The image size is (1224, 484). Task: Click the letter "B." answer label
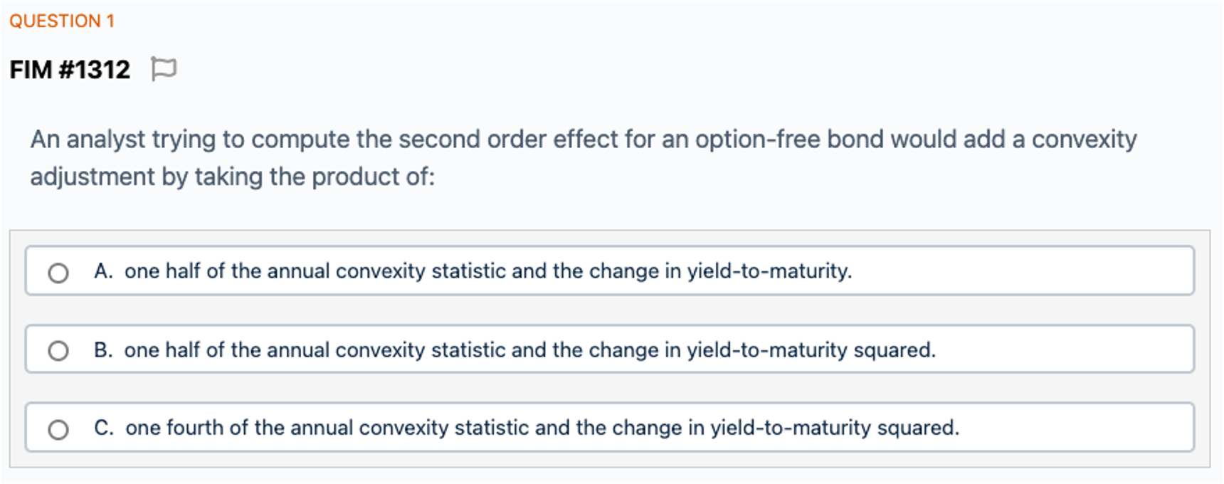coord(103,350)
